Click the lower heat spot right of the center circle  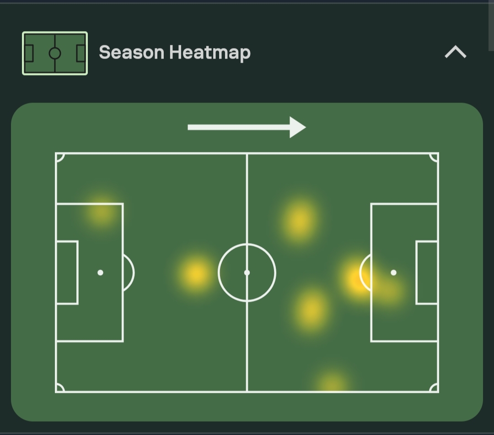311,309
